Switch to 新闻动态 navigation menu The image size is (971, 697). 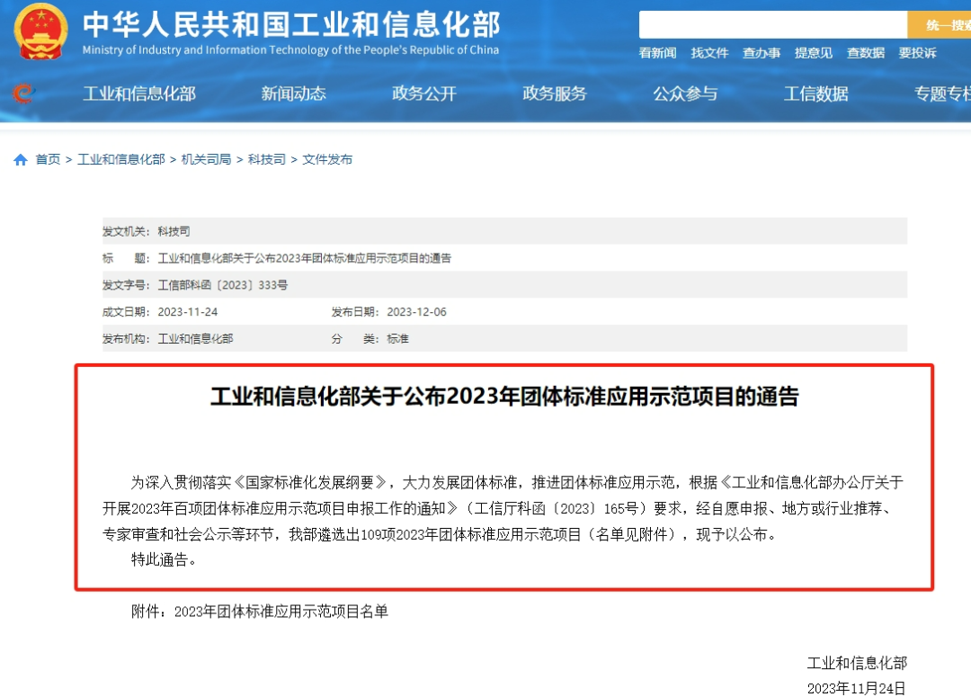pyautogui.click(x=293, y=94)
